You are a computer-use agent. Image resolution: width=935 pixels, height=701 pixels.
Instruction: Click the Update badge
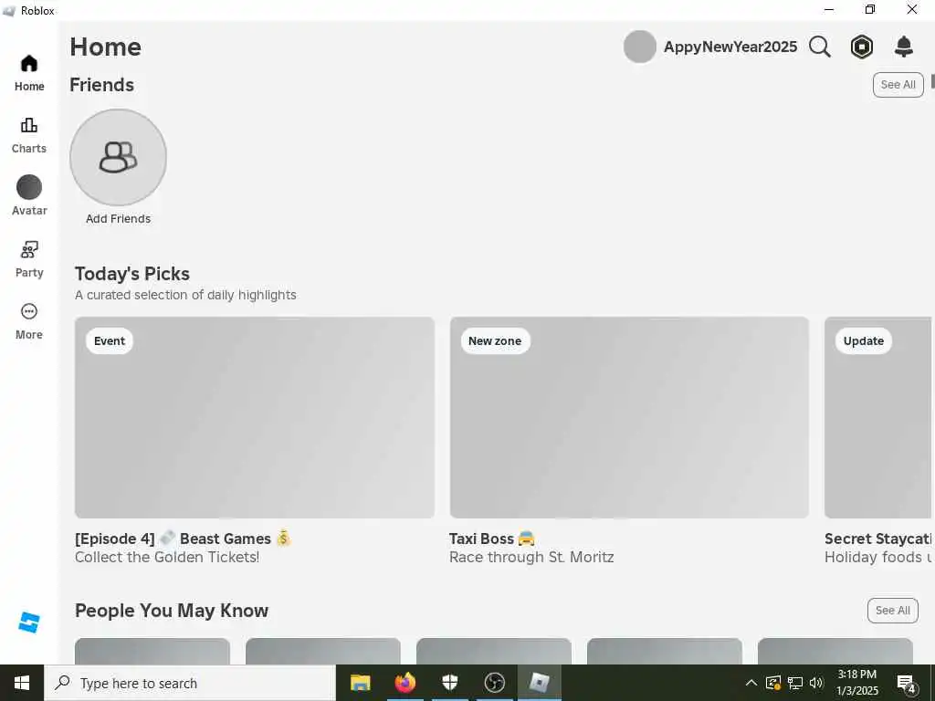click(864, 341)
